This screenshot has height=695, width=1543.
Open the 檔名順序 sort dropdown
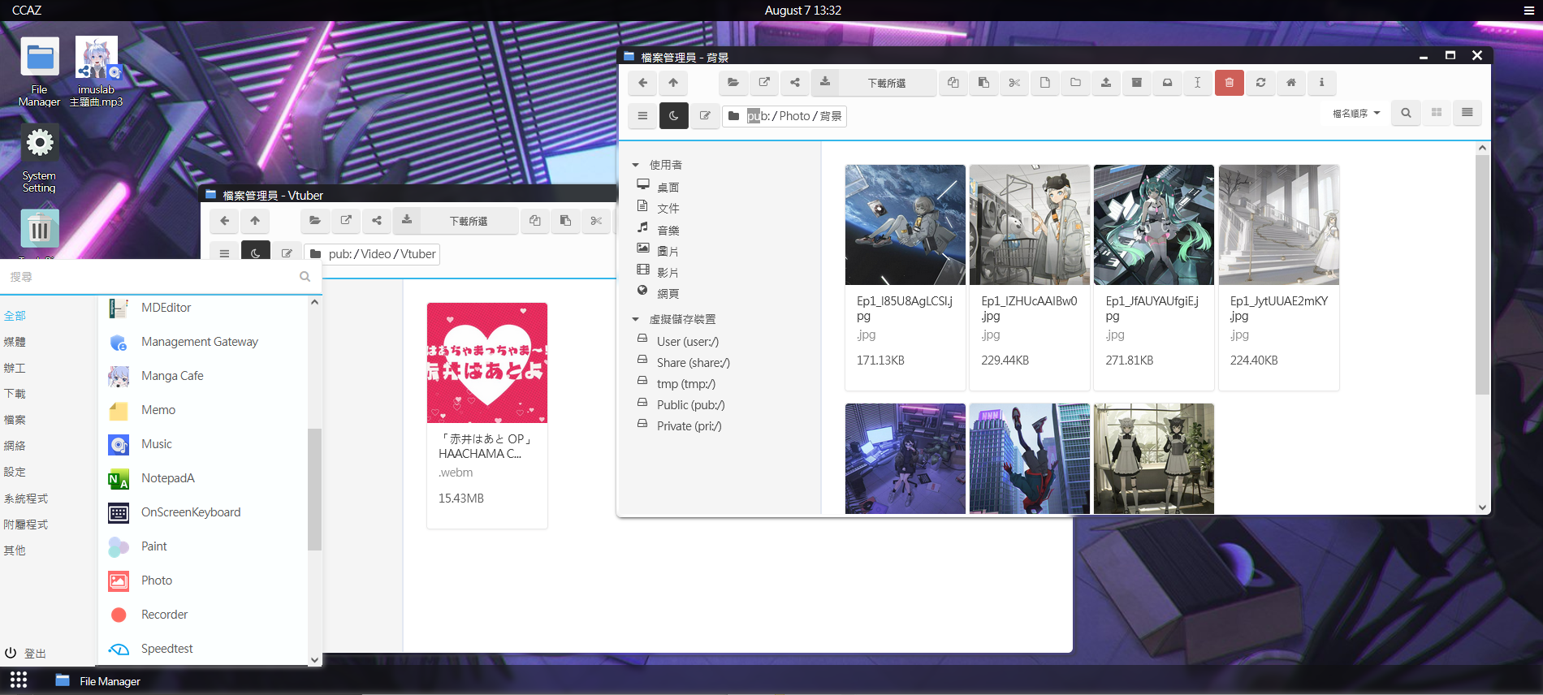[x=1355, y=114]
